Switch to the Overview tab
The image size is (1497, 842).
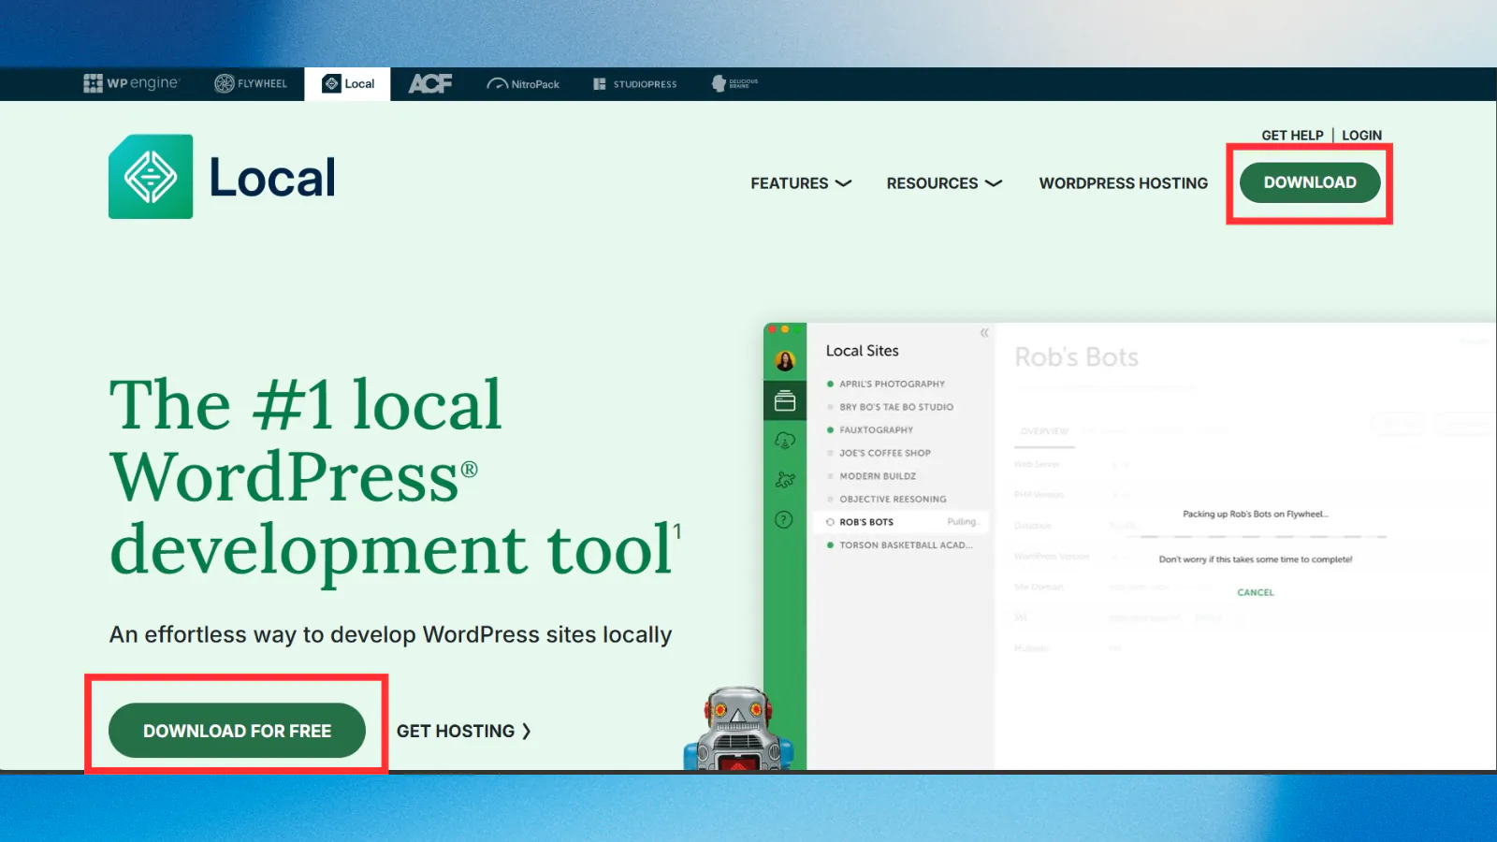click(1044, 431)
